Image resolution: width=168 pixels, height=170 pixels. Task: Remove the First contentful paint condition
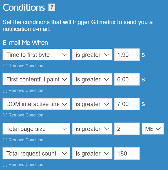pyautogui.click(x=23, y=90)
